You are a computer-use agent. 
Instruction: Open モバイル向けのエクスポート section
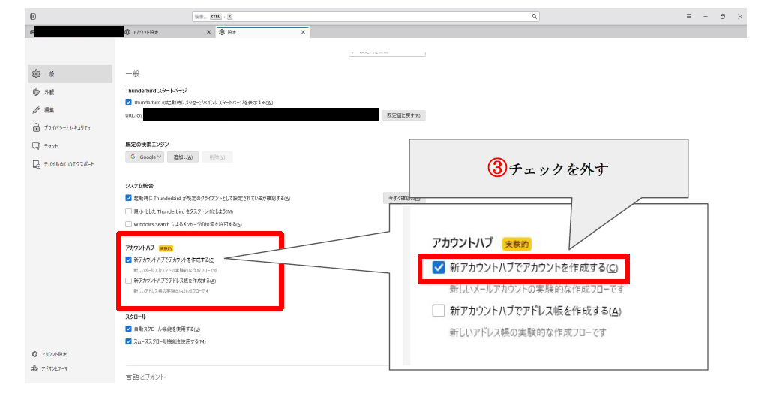(67, 163)
